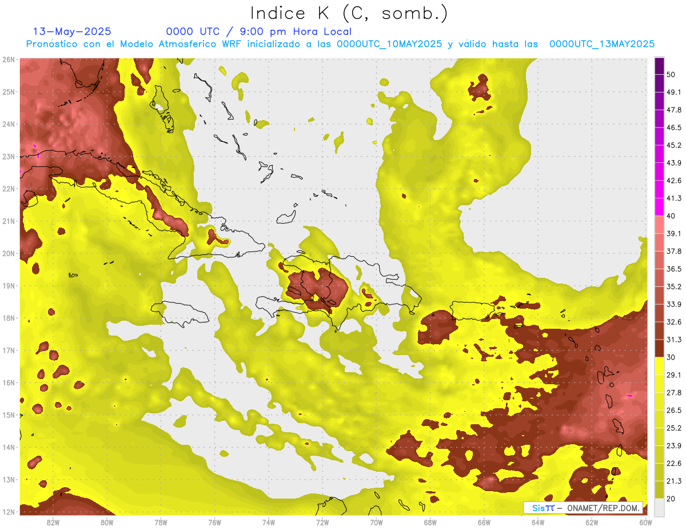Screen dimensions: 686x530
Task: Click the color scale value 46.5
Action: tap(675, 127)
